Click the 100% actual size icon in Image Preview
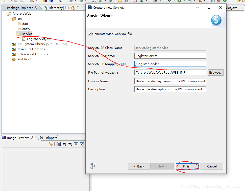The height and width of the screenshot is (191, 245). click(76, 144)
